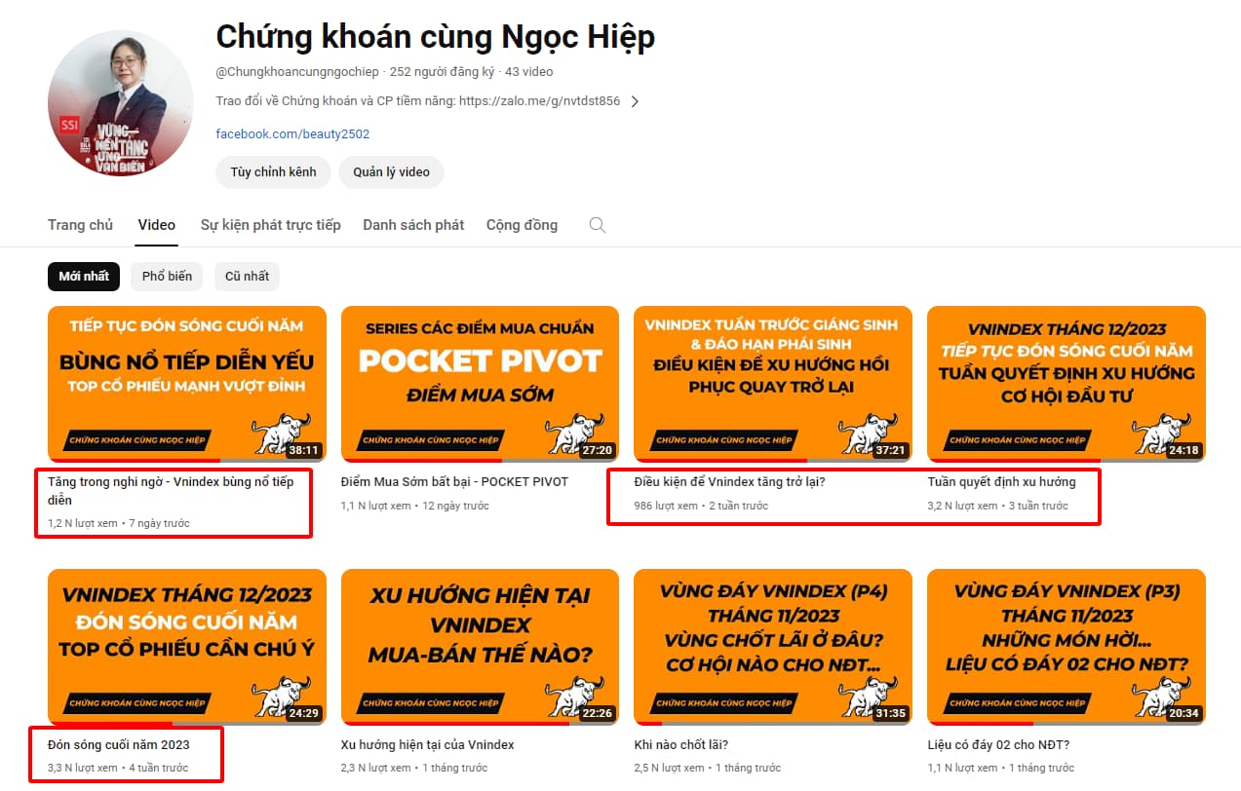Click the Tùy chỉnh kênh button

point(273,172)
